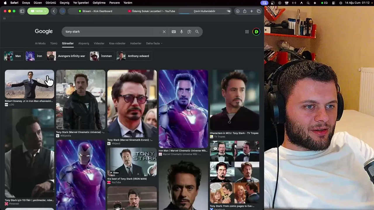Open the Google account avatar

coord(256,32)
